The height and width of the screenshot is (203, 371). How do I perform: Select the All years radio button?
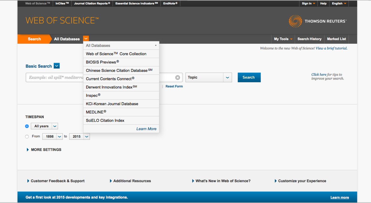[27, 126]
